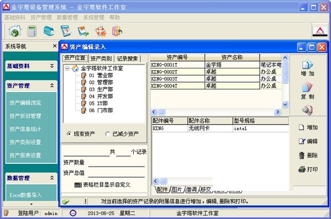Click asset table scroll left arrow

pos(154,112)
